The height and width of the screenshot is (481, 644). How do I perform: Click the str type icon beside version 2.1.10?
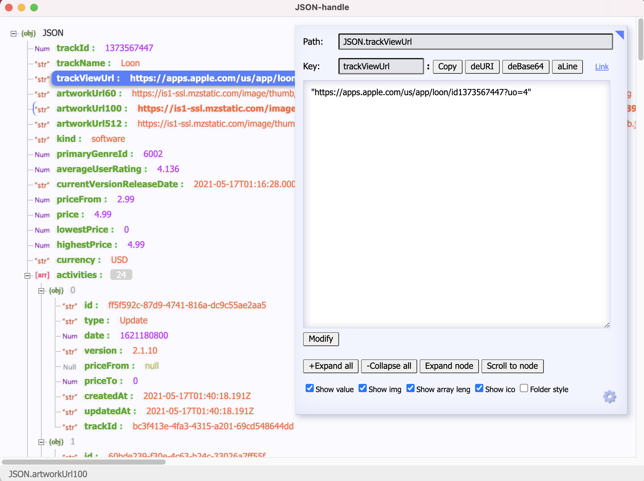point(70,351)
